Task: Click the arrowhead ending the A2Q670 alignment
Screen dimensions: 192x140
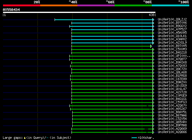Action: (153, 106)
